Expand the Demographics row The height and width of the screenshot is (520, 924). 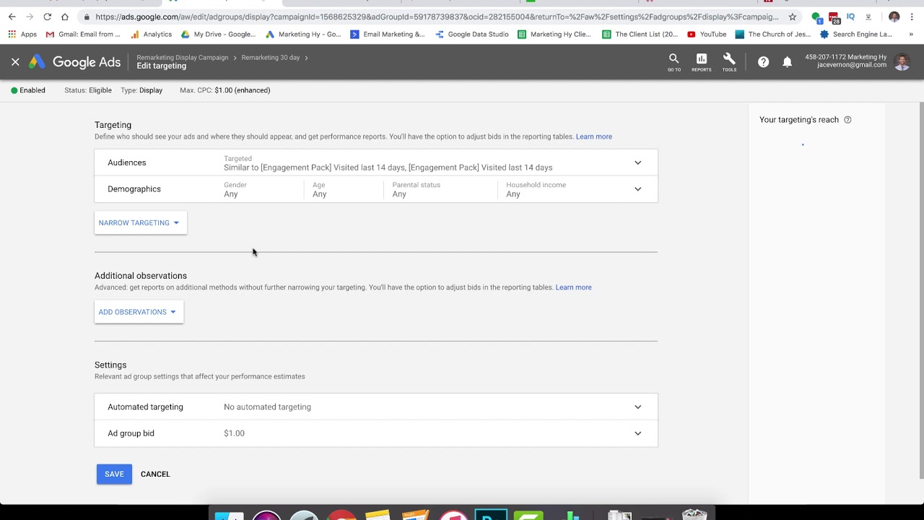tap(637, 189)
